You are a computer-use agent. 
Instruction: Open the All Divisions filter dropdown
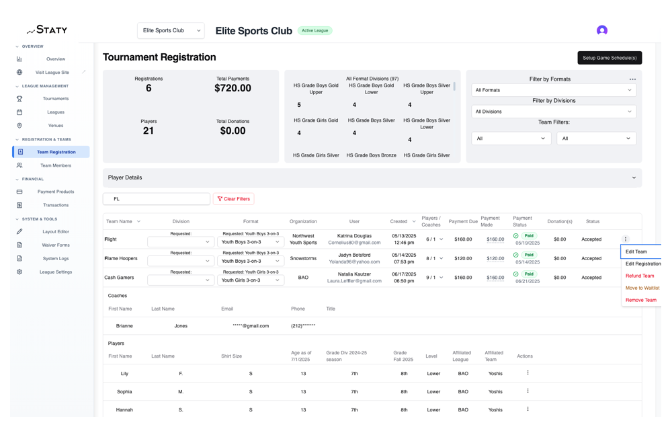tap(553, 112)
